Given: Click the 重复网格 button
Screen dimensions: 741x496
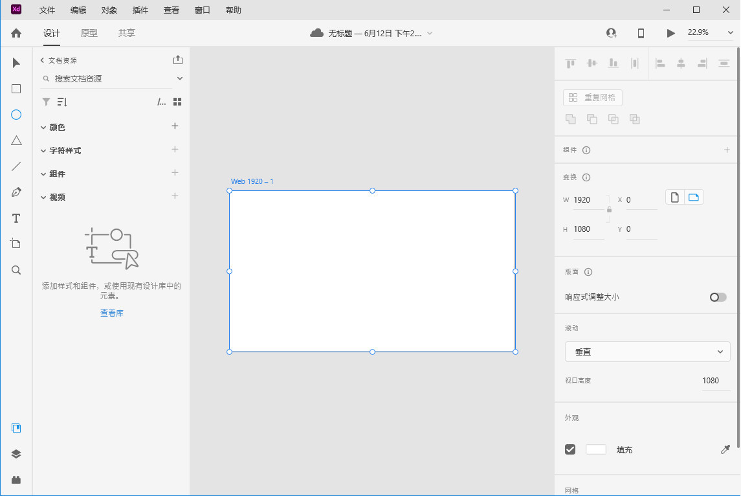Looking at the screenshot, I should coord(593,98).
